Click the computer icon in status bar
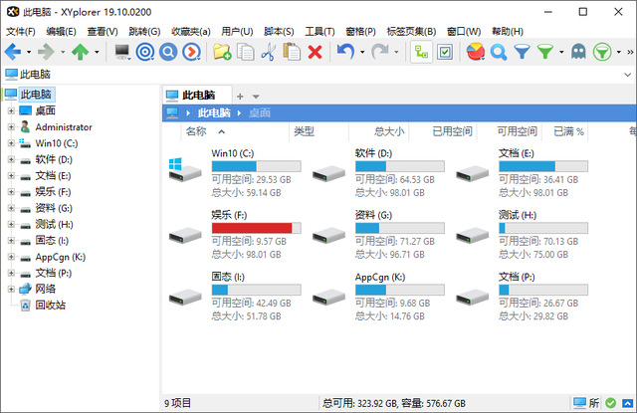The image size is (637, 413). click(579, 403)
